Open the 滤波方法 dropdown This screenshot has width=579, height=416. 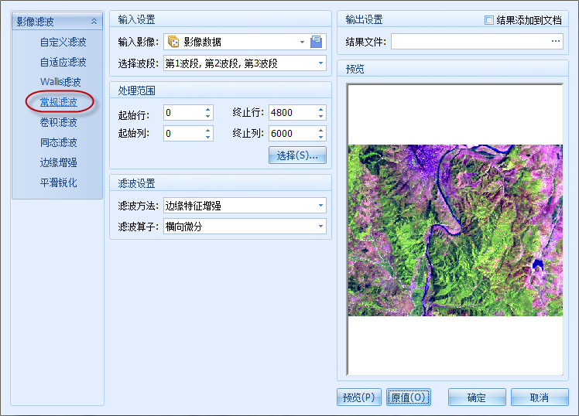pyautogui.click(x=320, y=206)
